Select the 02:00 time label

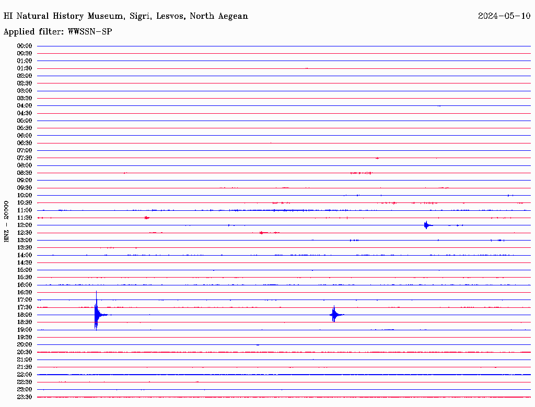point(25,76)
